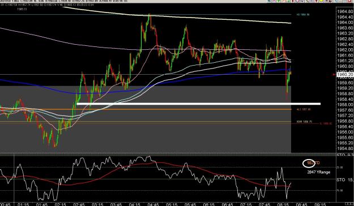Click the HI level label at chart top

303,15
